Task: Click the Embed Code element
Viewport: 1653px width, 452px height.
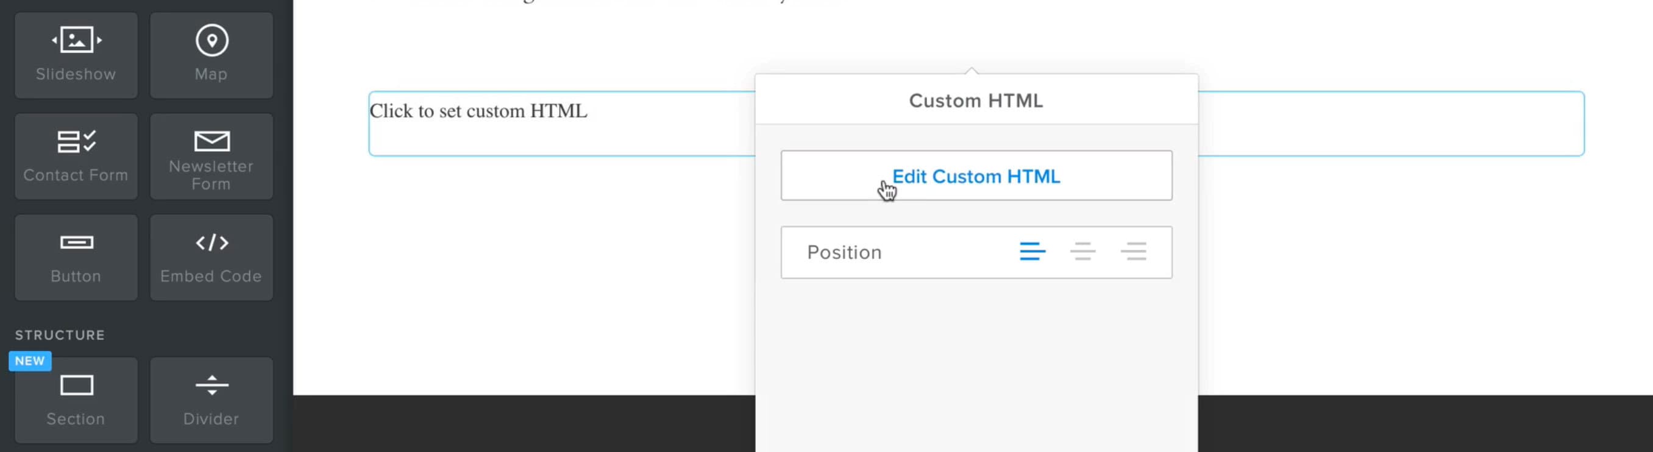Action: 211,257
